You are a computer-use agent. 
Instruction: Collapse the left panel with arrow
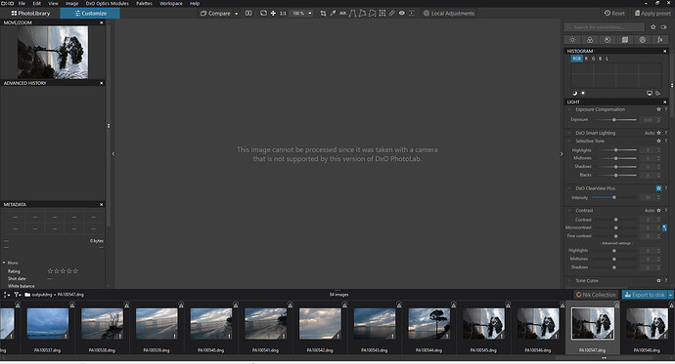click(113, 153)
